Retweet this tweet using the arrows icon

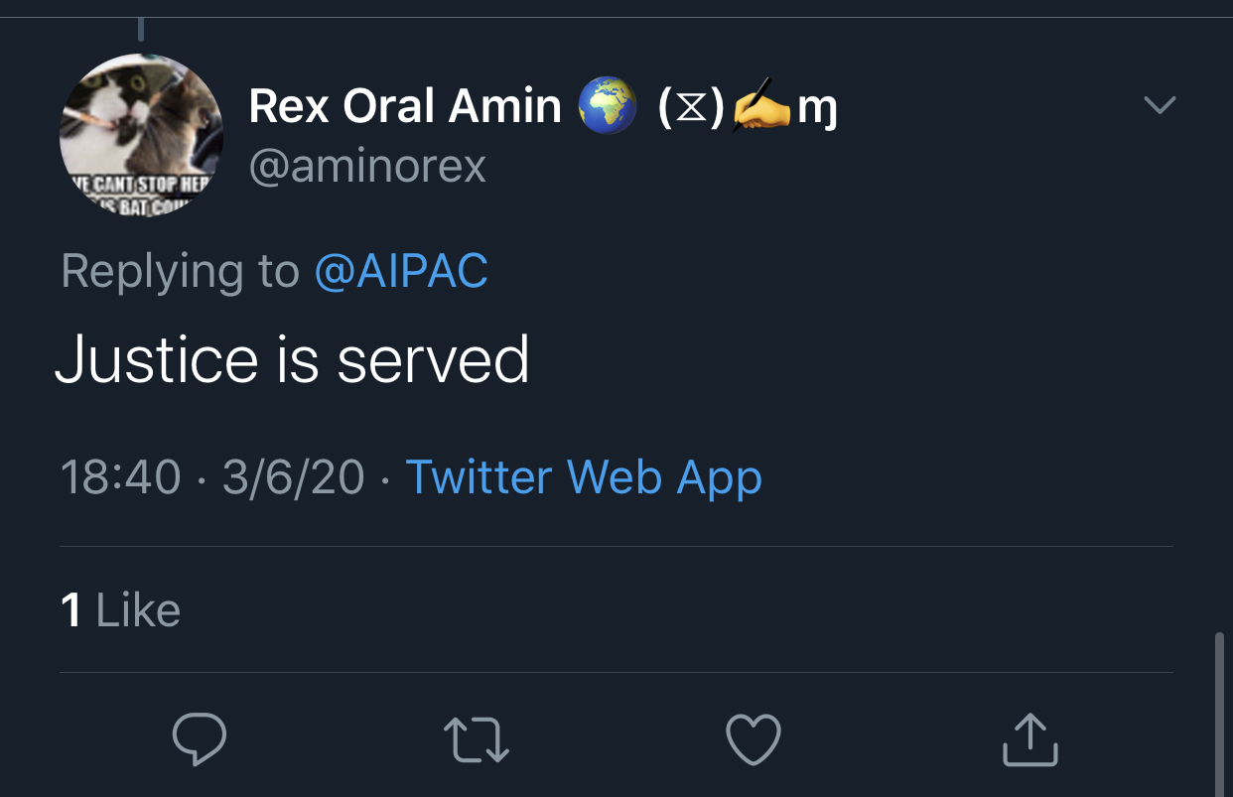coord(477,740)
